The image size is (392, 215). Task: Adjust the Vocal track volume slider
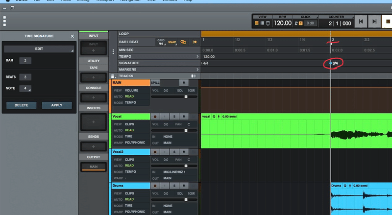pos(186,130)
